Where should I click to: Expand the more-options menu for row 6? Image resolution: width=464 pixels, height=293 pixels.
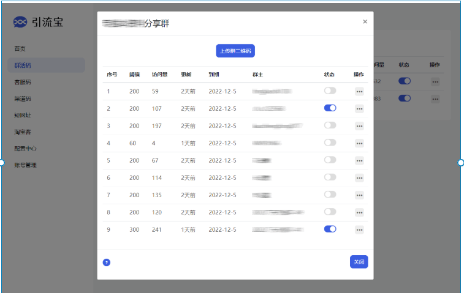tap(359, 177)
